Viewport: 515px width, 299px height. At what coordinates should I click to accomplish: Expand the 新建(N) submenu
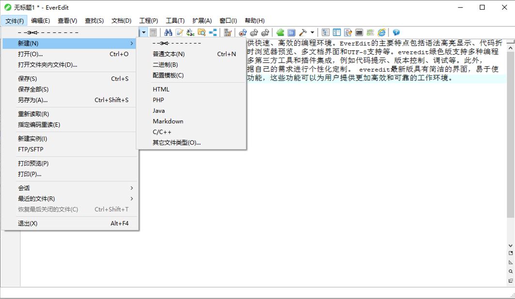(69, 43)
